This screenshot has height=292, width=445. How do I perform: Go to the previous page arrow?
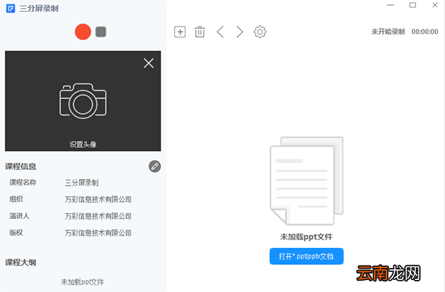click(x=221, y=31)
